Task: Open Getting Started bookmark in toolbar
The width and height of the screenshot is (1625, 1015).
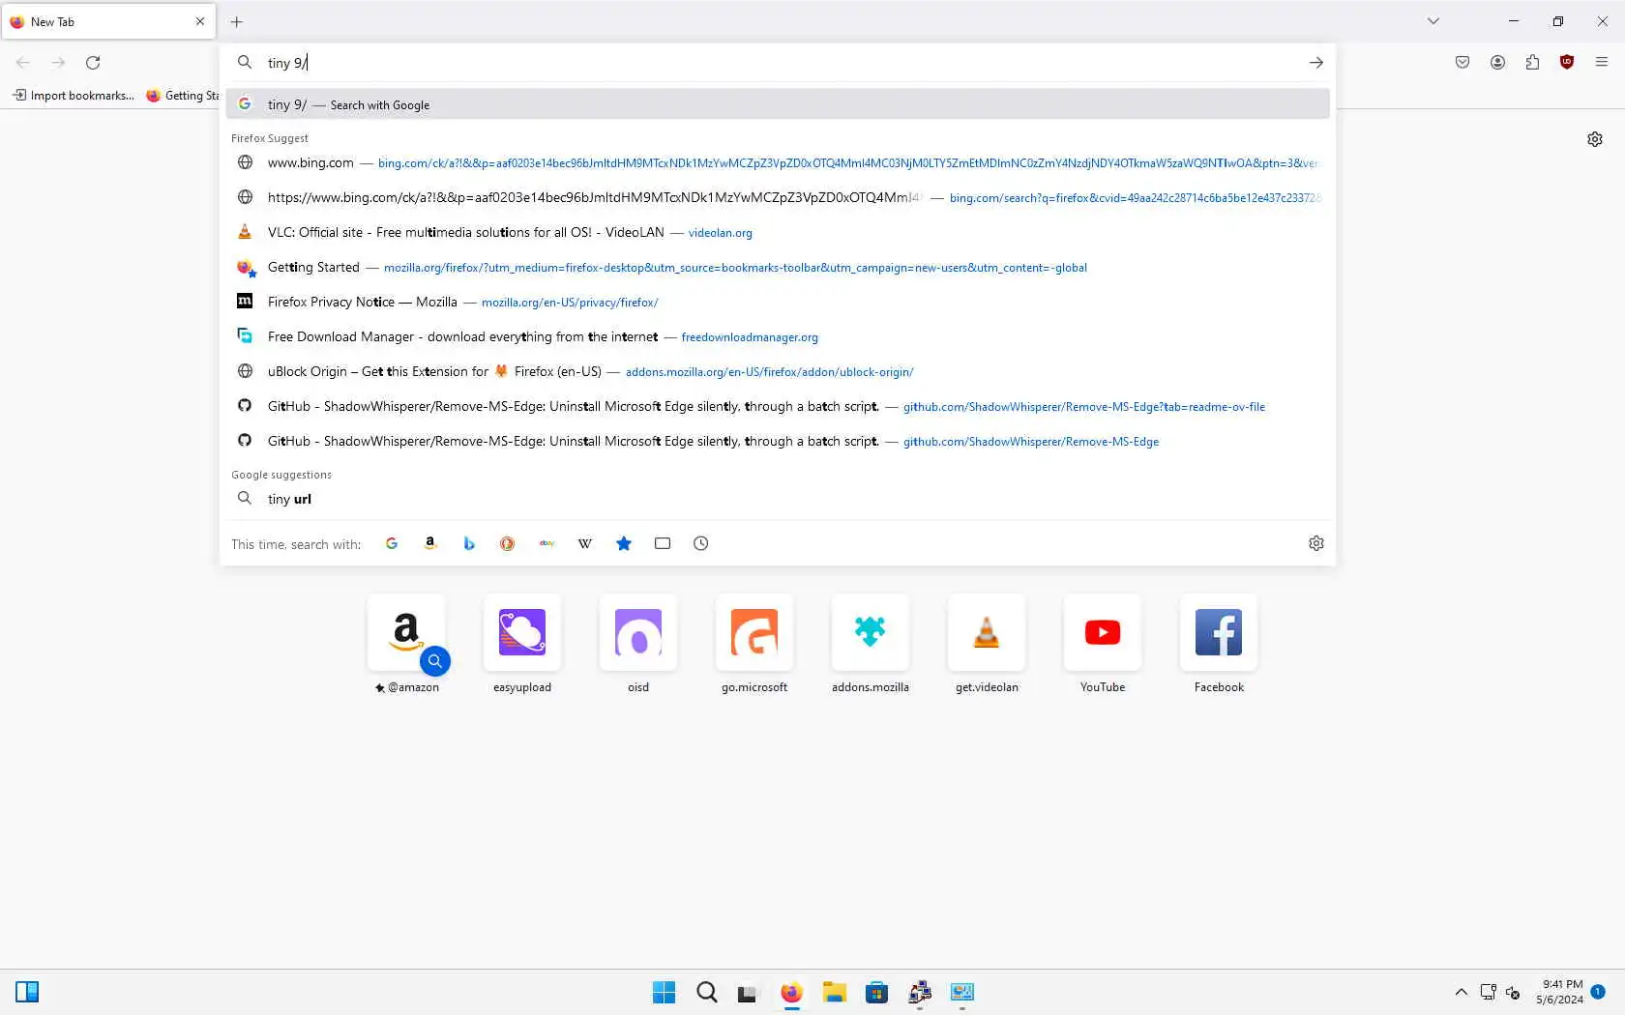Action: tap(182, 95)
